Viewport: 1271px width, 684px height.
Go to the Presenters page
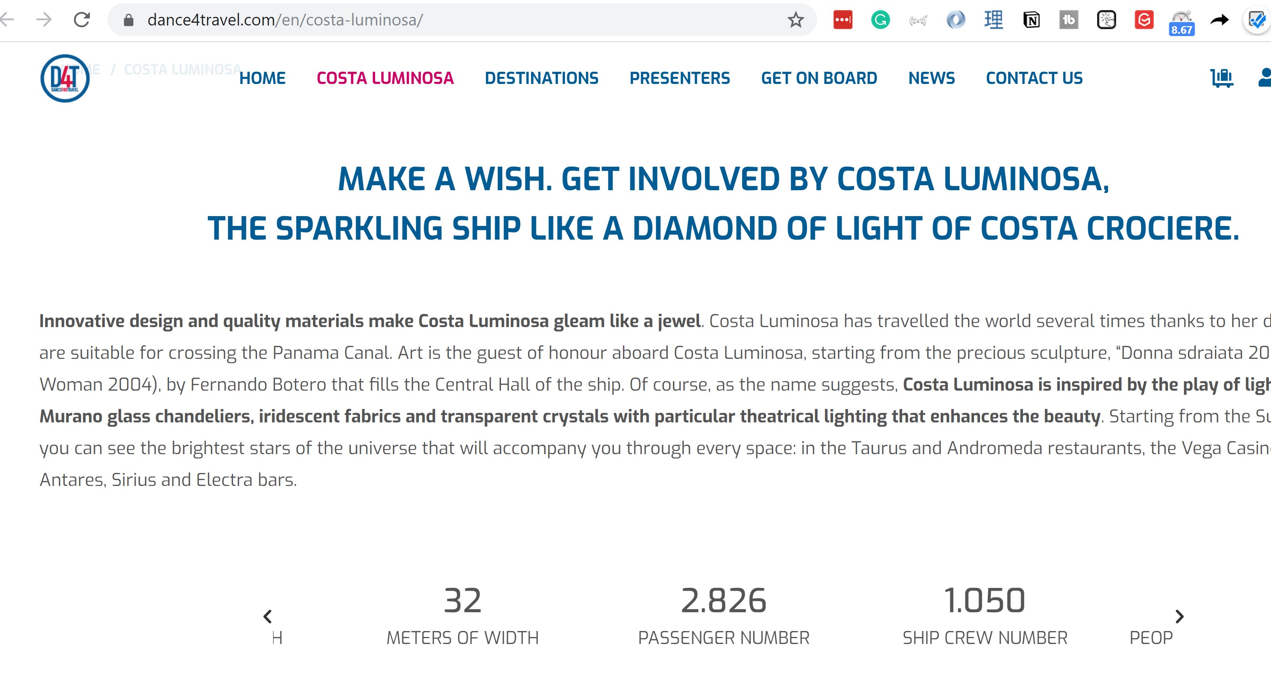point(679,78)
